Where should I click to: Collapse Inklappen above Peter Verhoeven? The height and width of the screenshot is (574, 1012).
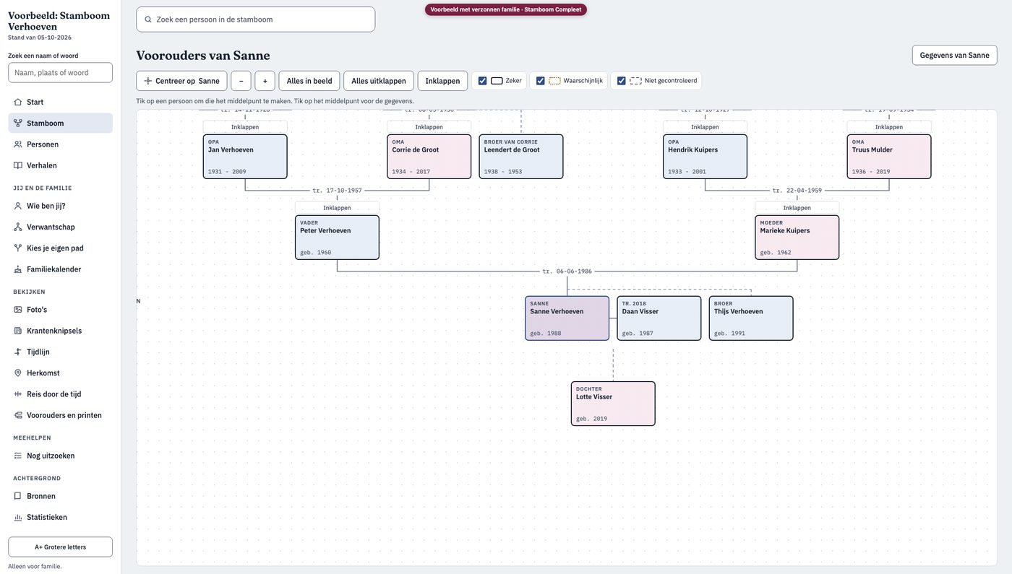click(337, 208)
